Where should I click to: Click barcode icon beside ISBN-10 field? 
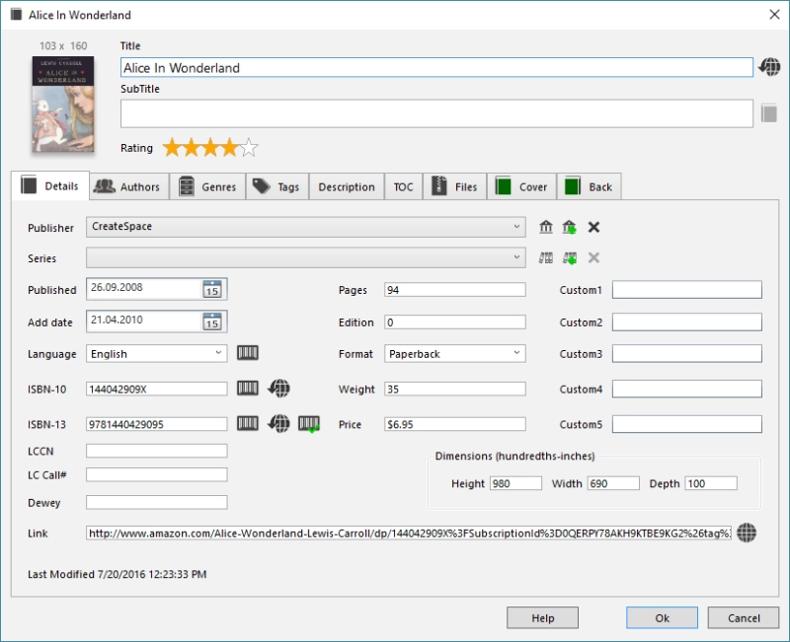pos(248,388)
